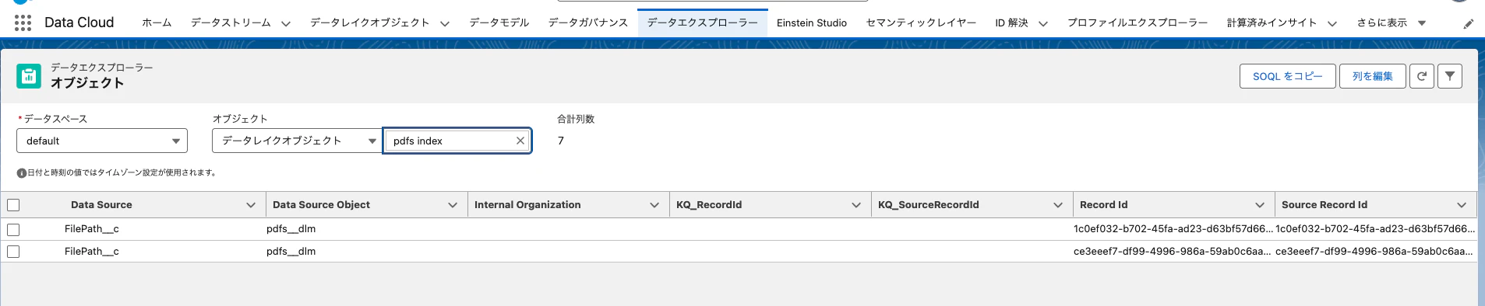The image size is (1485, 306).
Task: Open Source Record Id column menu chevron
Action: point(1462,205)
